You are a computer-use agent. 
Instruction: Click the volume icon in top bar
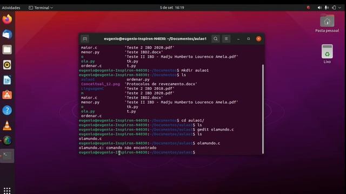320,8
